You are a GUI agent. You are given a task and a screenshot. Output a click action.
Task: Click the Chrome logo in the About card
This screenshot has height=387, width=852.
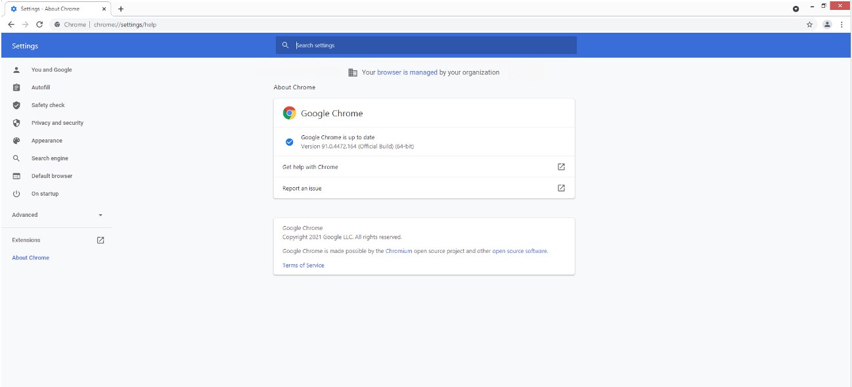click(289, 113)
